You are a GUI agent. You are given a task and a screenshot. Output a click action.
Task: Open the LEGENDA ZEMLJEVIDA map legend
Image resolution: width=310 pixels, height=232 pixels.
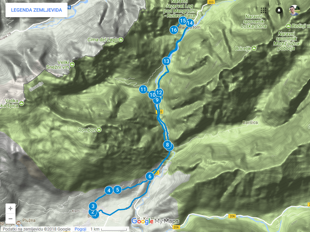coord(37,10)
